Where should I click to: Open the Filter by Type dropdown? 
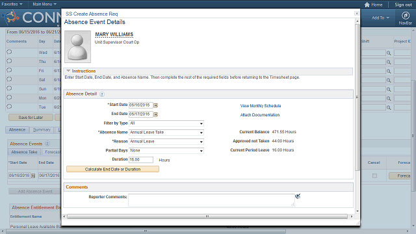[x=166, y=123]
